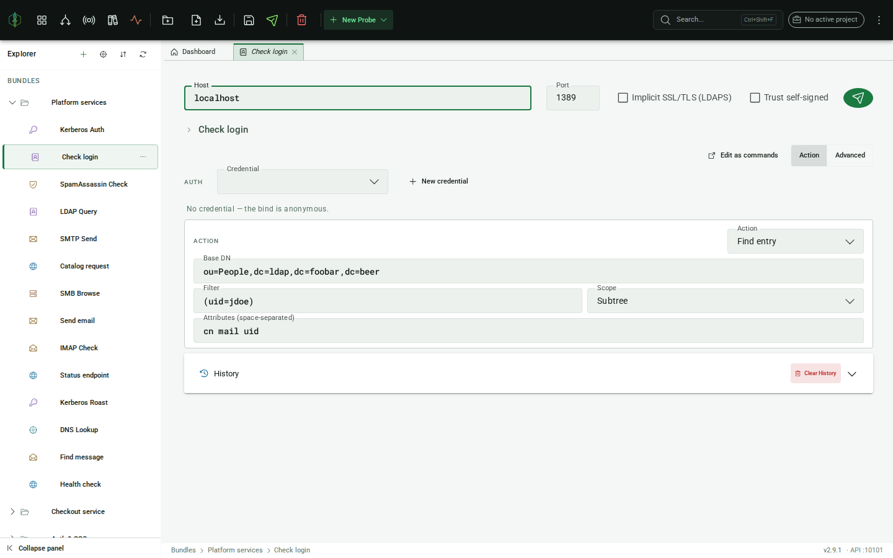Open the Credential dropdown
The height and width of the screenshot is (558, 893).
[x=303, y=182]
